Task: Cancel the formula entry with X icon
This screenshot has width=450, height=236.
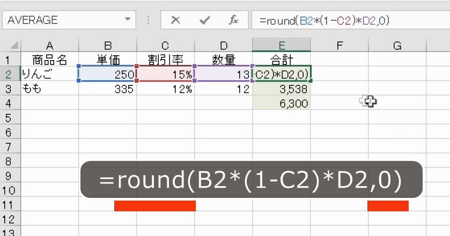Action: pos(175,20)
